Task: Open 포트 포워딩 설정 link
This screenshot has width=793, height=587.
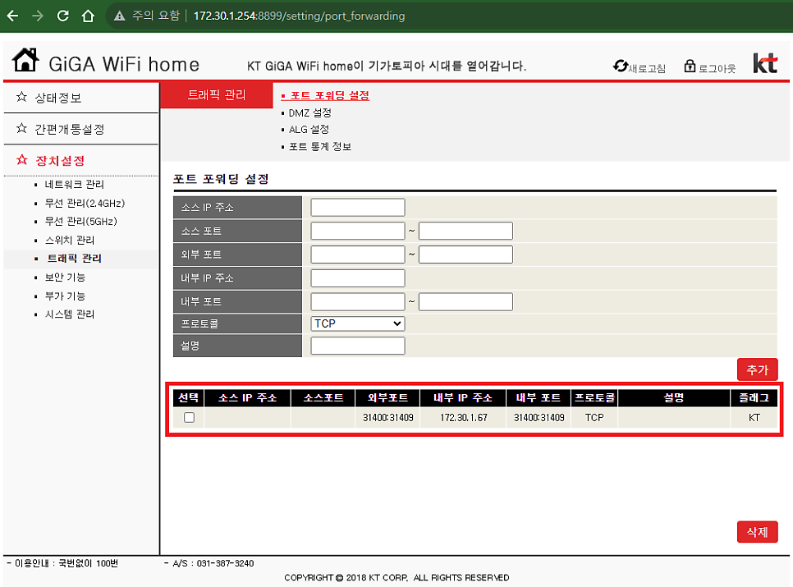Action: coord(330,95)
